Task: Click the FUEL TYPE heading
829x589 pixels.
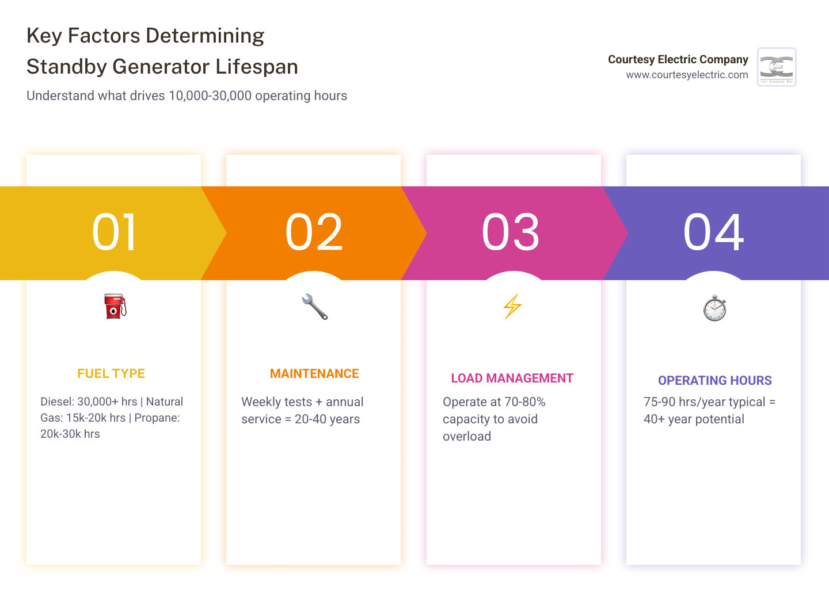Action: [x=111, y=374]
